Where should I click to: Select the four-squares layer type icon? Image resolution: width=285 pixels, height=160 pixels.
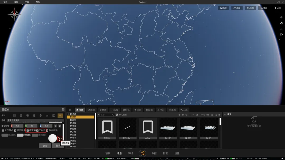point(21,116)
